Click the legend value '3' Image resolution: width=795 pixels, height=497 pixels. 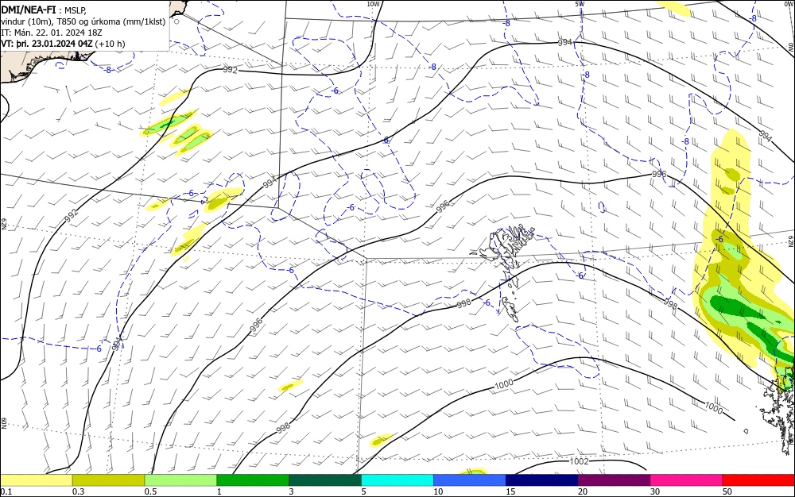291,491
